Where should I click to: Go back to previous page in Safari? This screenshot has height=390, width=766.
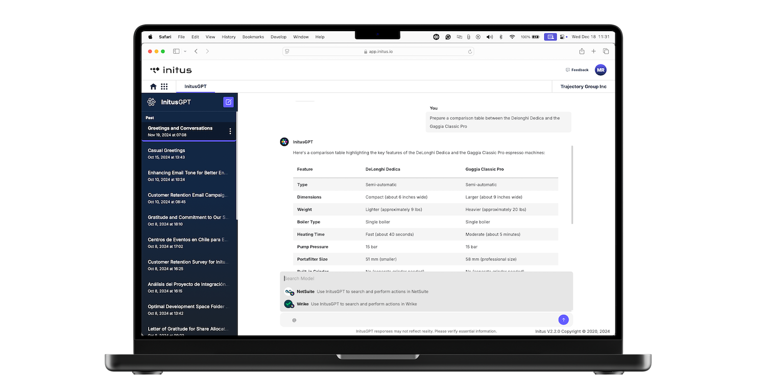[x=196, y=51]
